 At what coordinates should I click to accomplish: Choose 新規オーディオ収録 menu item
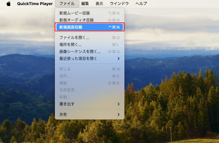(76, 20)
